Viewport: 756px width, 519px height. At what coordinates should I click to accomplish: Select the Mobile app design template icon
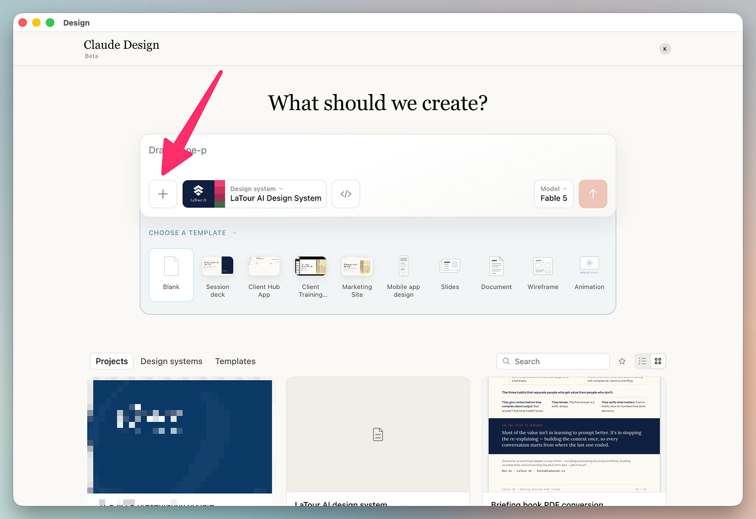pos(403,266)
